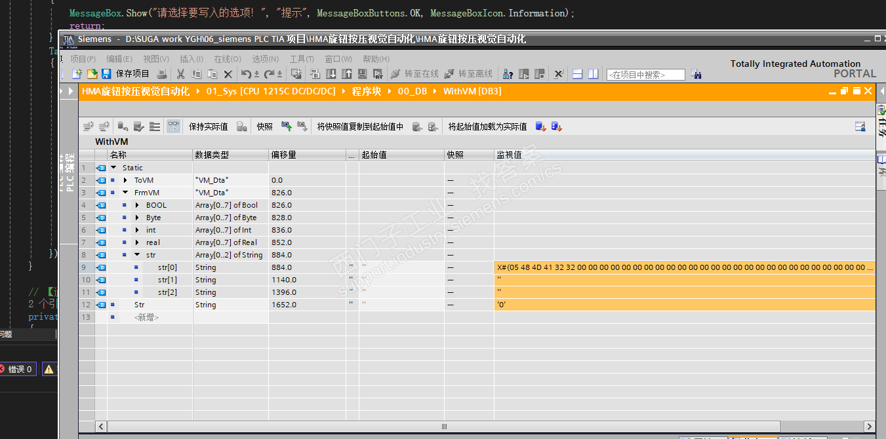
Task: Click the horizontal scrollbar thumb
Action: coord(444,427)
